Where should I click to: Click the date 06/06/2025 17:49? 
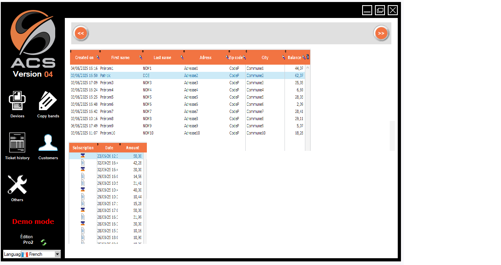click(x=84, y=126)
